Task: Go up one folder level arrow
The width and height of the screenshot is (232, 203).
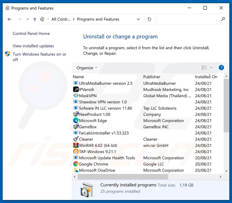Action: coord(35,19)
